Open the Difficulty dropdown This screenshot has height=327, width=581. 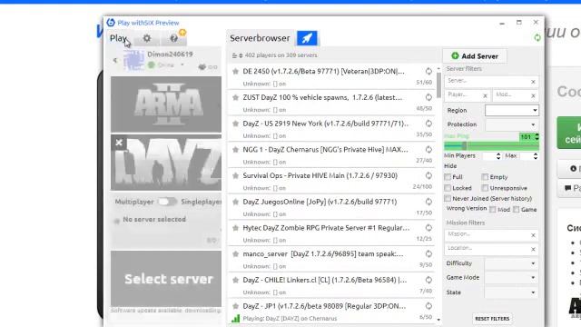512,263
